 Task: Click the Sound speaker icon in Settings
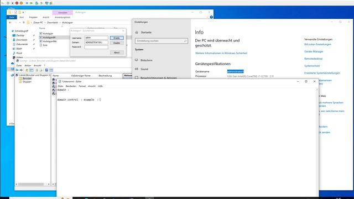(137, 69)
